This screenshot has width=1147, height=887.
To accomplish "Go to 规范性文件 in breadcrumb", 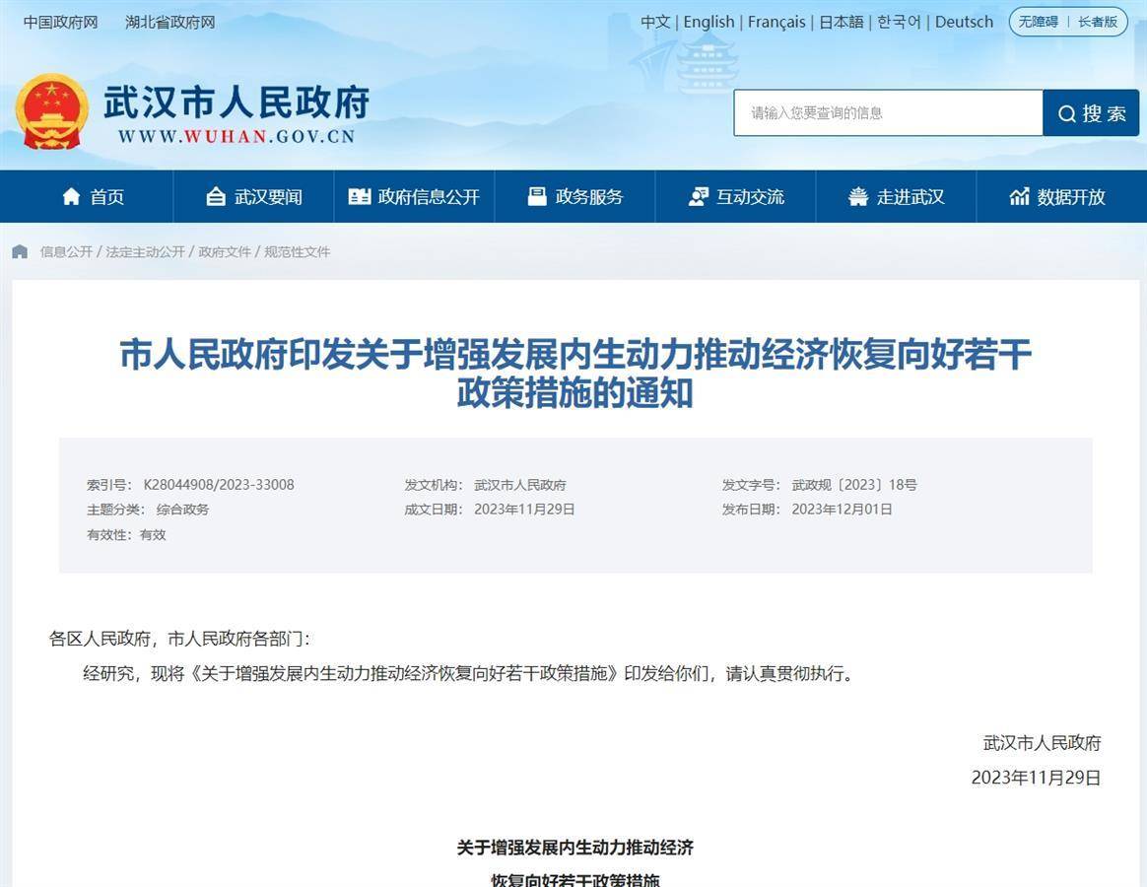I will tap(297, 252).
